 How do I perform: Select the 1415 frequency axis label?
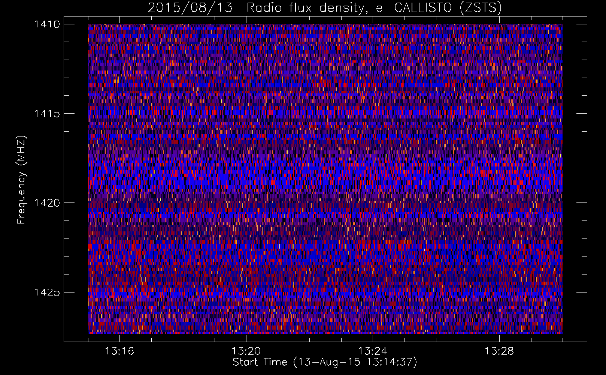click(x=47, y=114)
